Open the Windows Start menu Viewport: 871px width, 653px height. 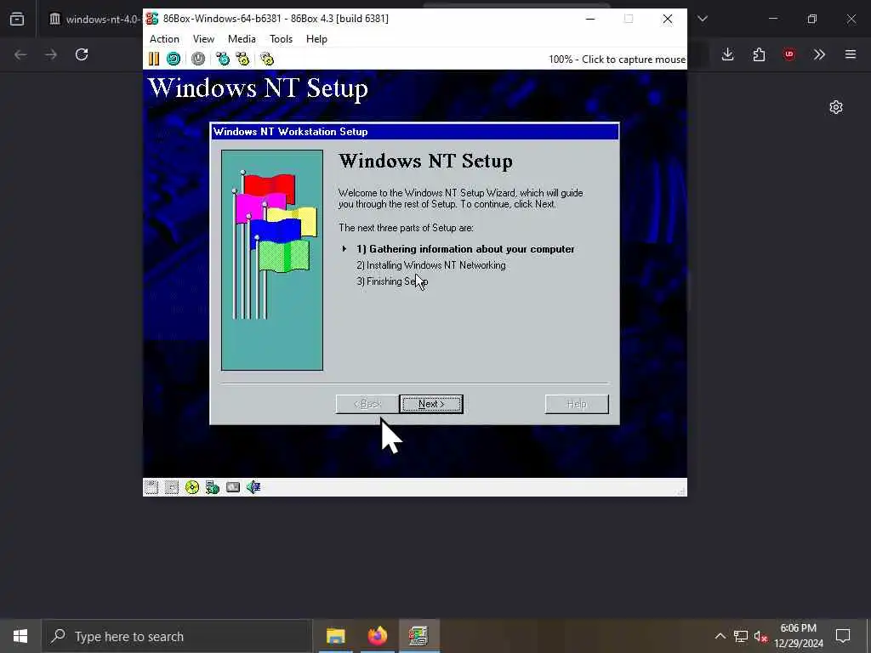[x=20, y=636]
